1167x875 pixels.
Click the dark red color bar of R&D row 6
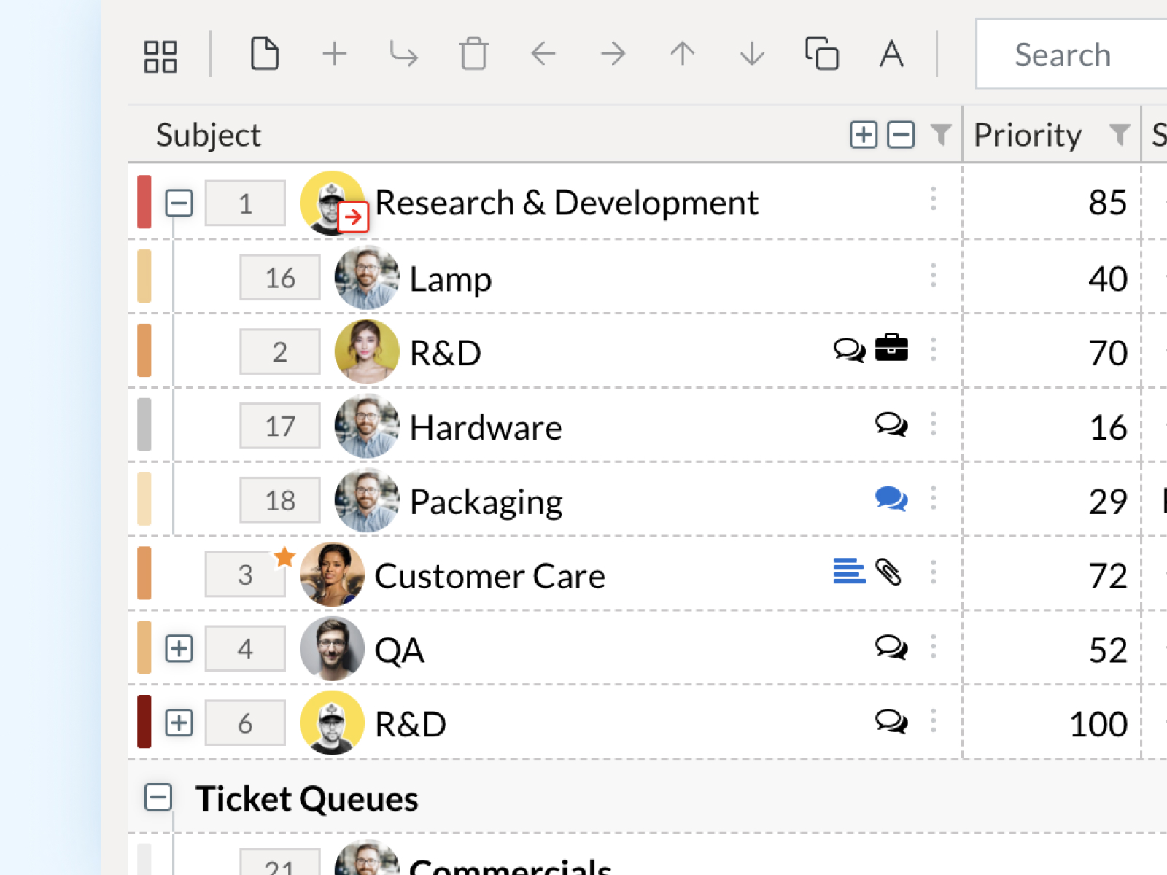pos(144,722)
